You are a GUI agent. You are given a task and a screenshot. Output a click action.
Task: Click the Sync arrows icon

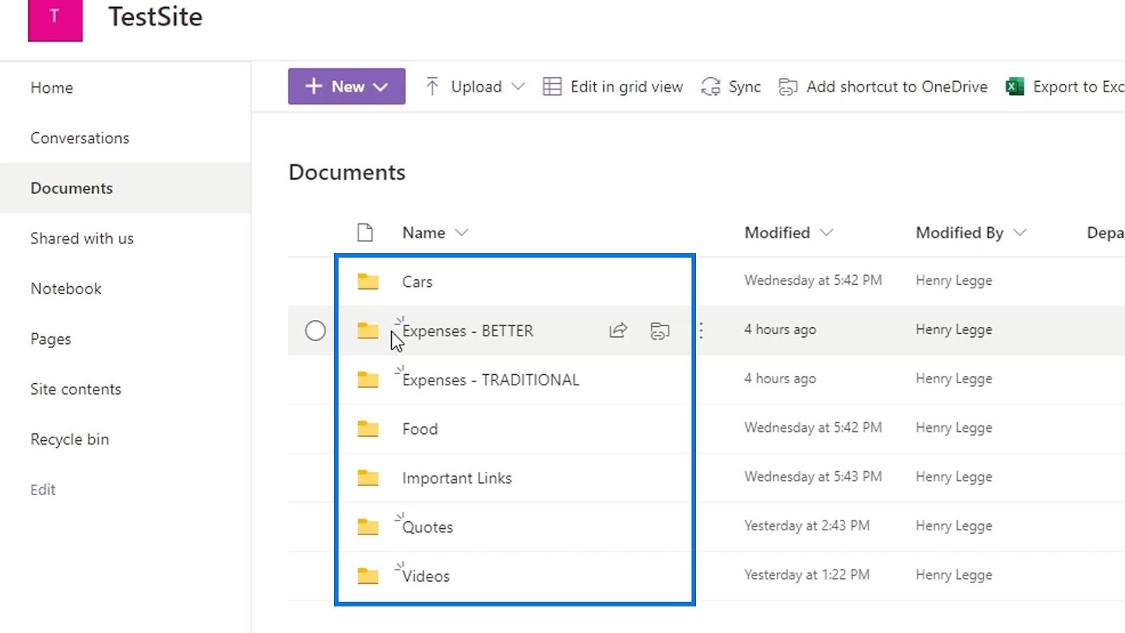point(711,87)
